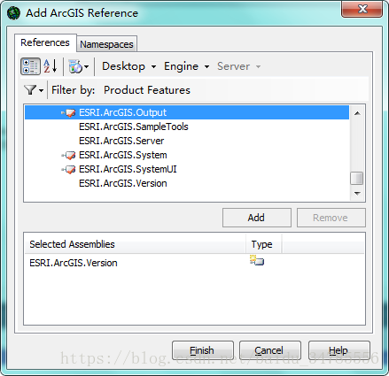
Task: Click the checked icon beside ESRI.ArcGIS.System
Action: coord(69,155)
